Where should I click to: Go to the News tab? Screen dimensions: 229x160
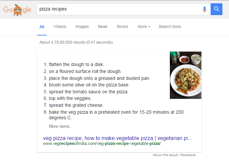pyautogui.click(x=103, y=27)
